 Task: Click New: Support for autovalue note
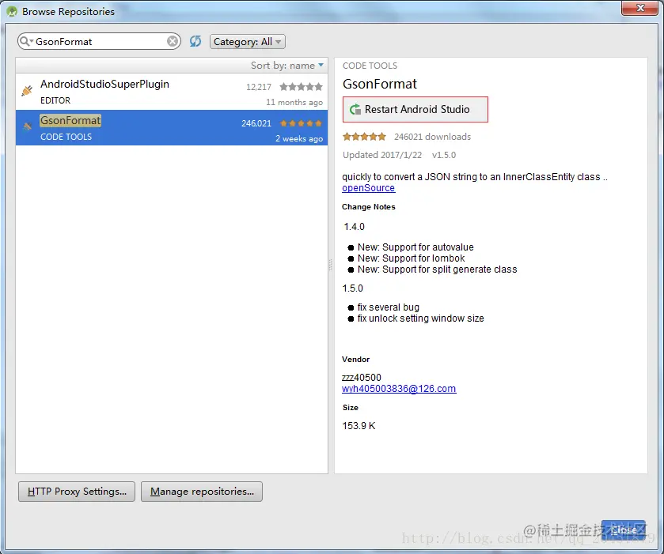pos(415,247)
